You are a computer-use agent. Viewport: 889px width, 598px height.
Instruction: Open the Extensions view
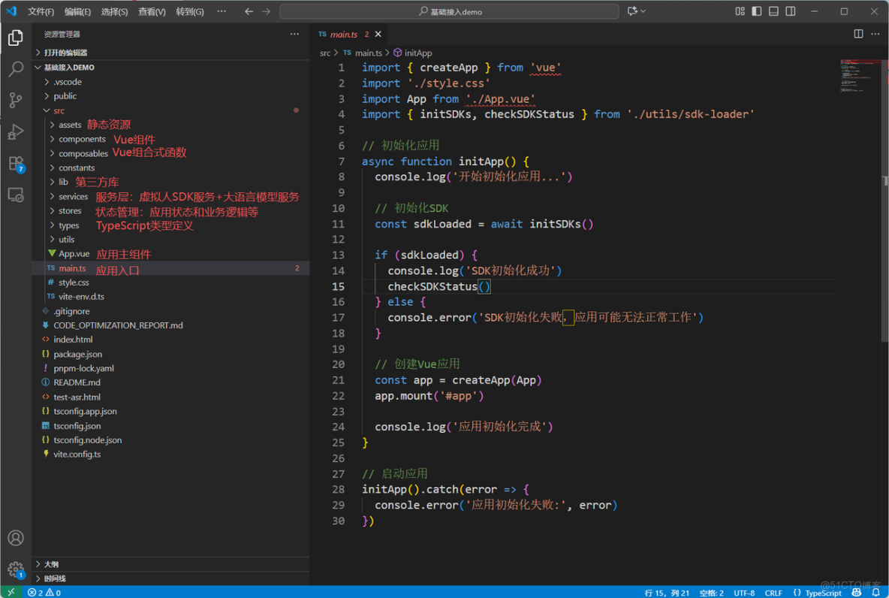[16, 164]
